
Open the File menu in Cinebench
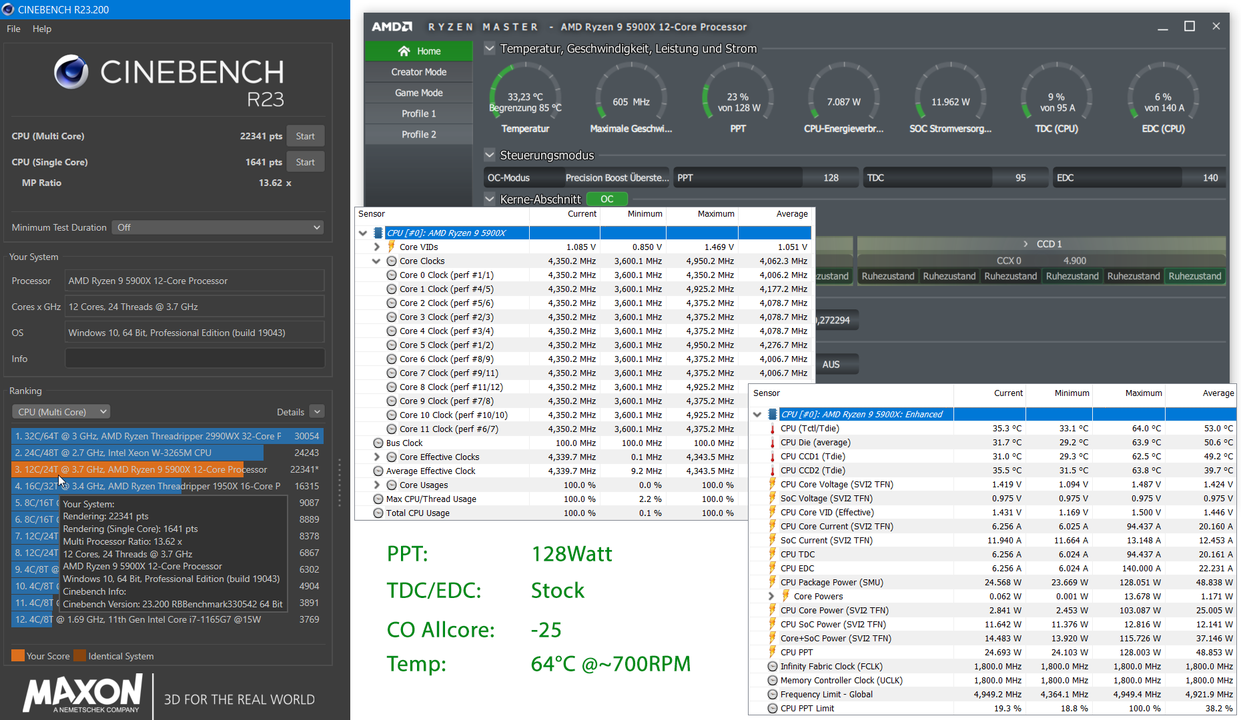13,29
